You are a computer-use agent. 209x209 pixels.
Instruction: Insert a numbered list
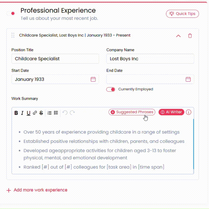[49, 113]
